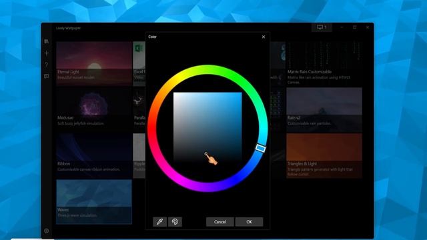Click the color palette icon button
Viewport: 427px width, 240px height.
(175, 222)
